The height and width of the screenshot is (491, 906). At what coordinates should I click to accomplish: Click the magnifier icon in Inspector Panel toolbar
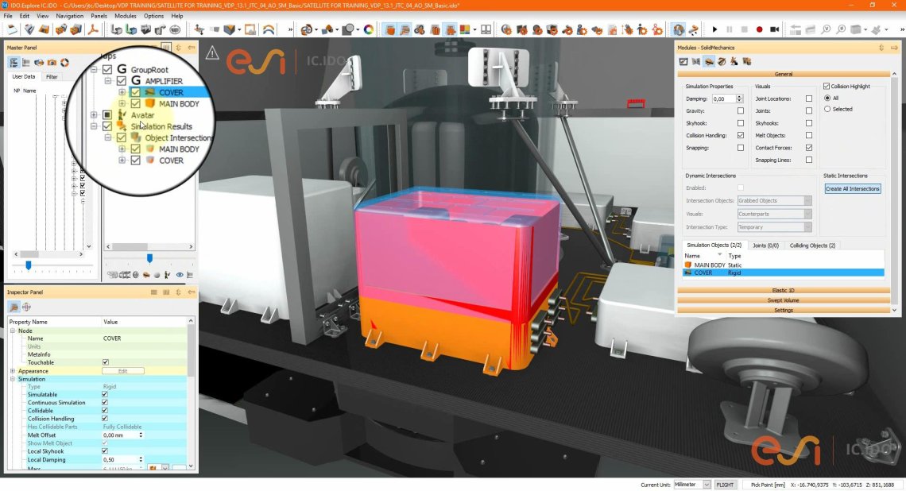(x=14, y=307)
